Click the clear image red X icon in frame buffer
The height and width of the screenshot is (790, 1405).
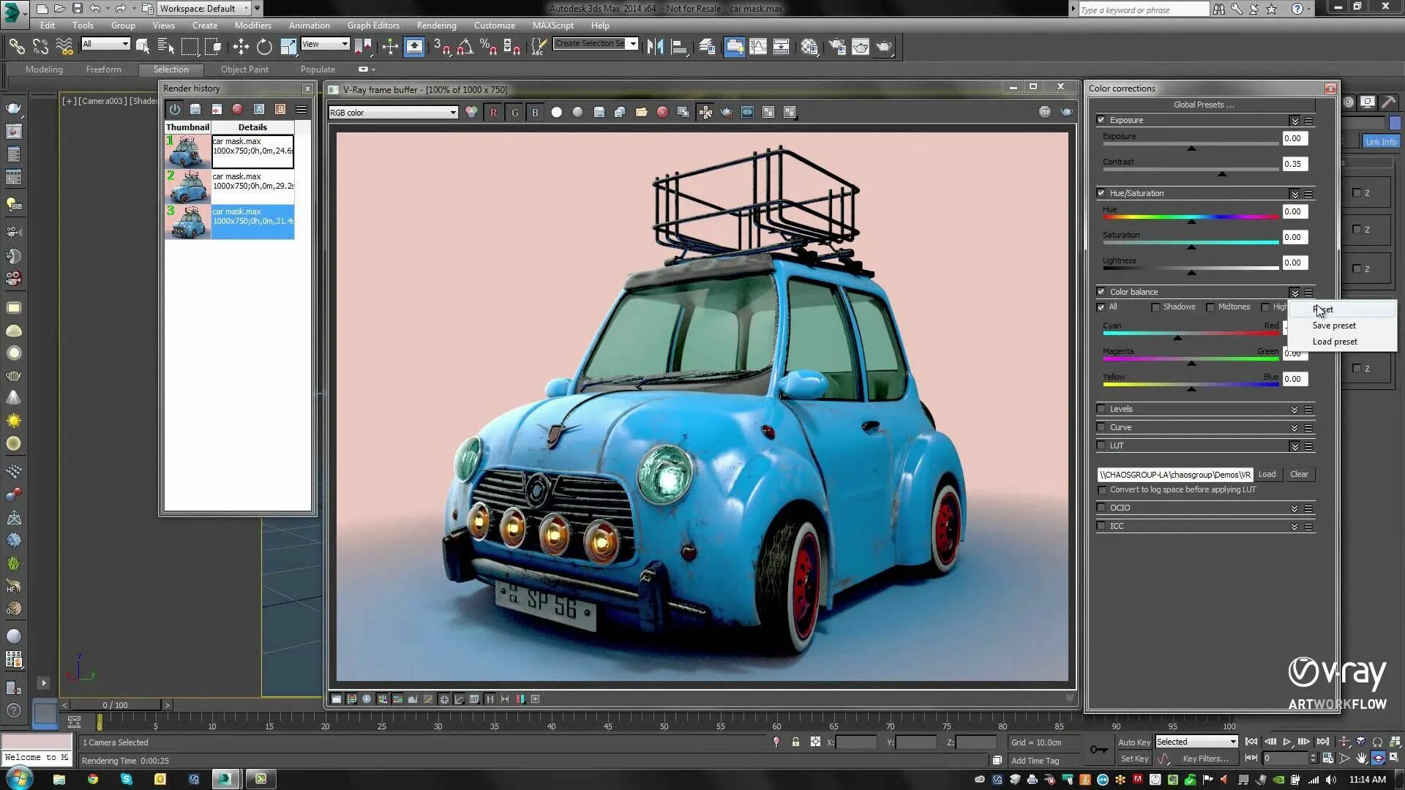click(x=662, y=113)
